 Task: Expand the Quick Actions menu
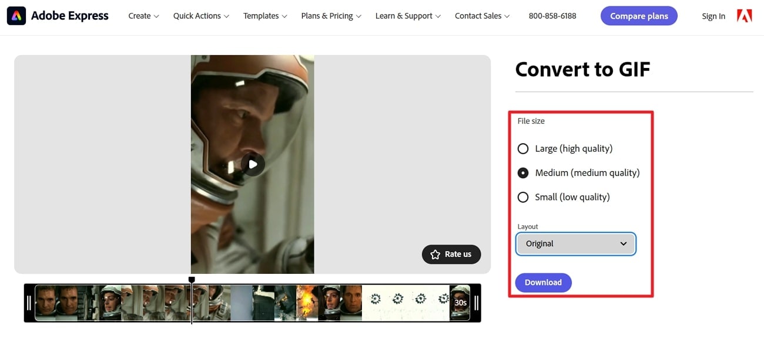[202, 16]
